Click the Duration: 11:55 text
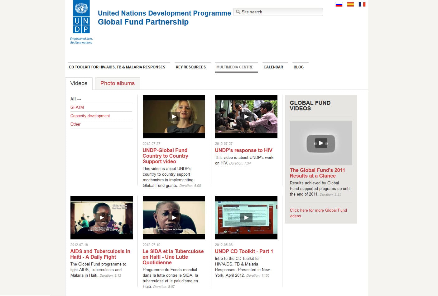The height and width of the screenshot is (296, 438). point(258,275)
